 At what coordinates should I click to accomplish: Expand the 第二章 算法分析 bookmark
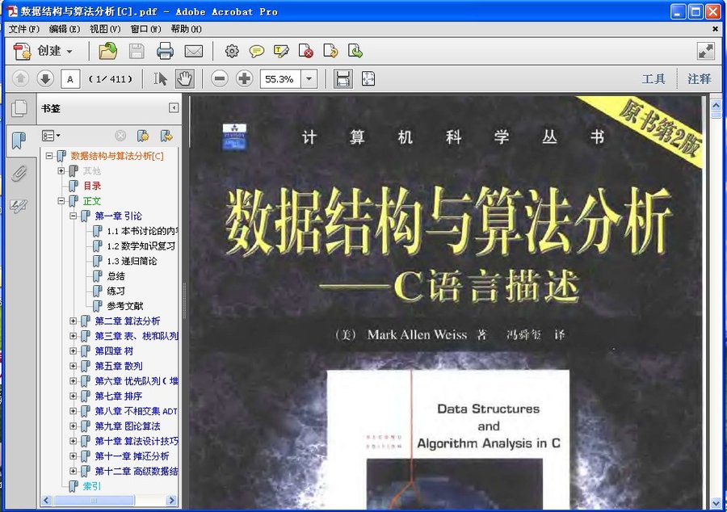pos(74,321)
